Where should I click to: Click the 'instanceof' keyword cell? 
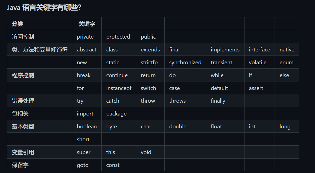point(119,88)
